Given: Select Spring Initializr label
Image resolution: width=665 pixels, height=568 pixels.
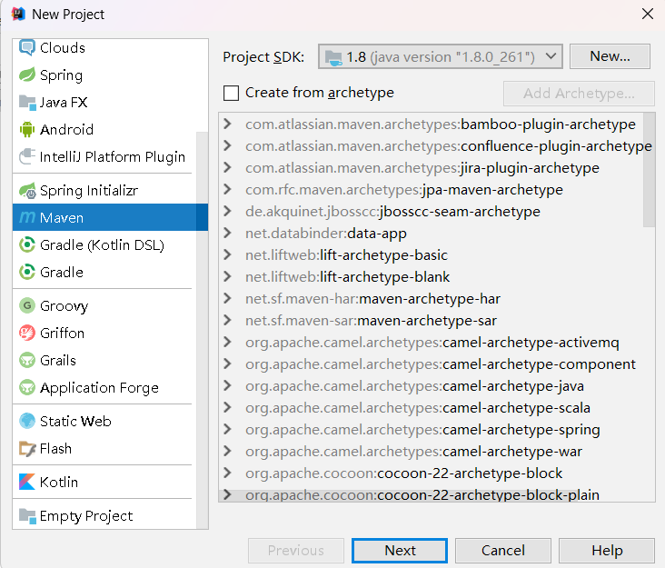Looking at the screenshot, I should click(89, 191).
